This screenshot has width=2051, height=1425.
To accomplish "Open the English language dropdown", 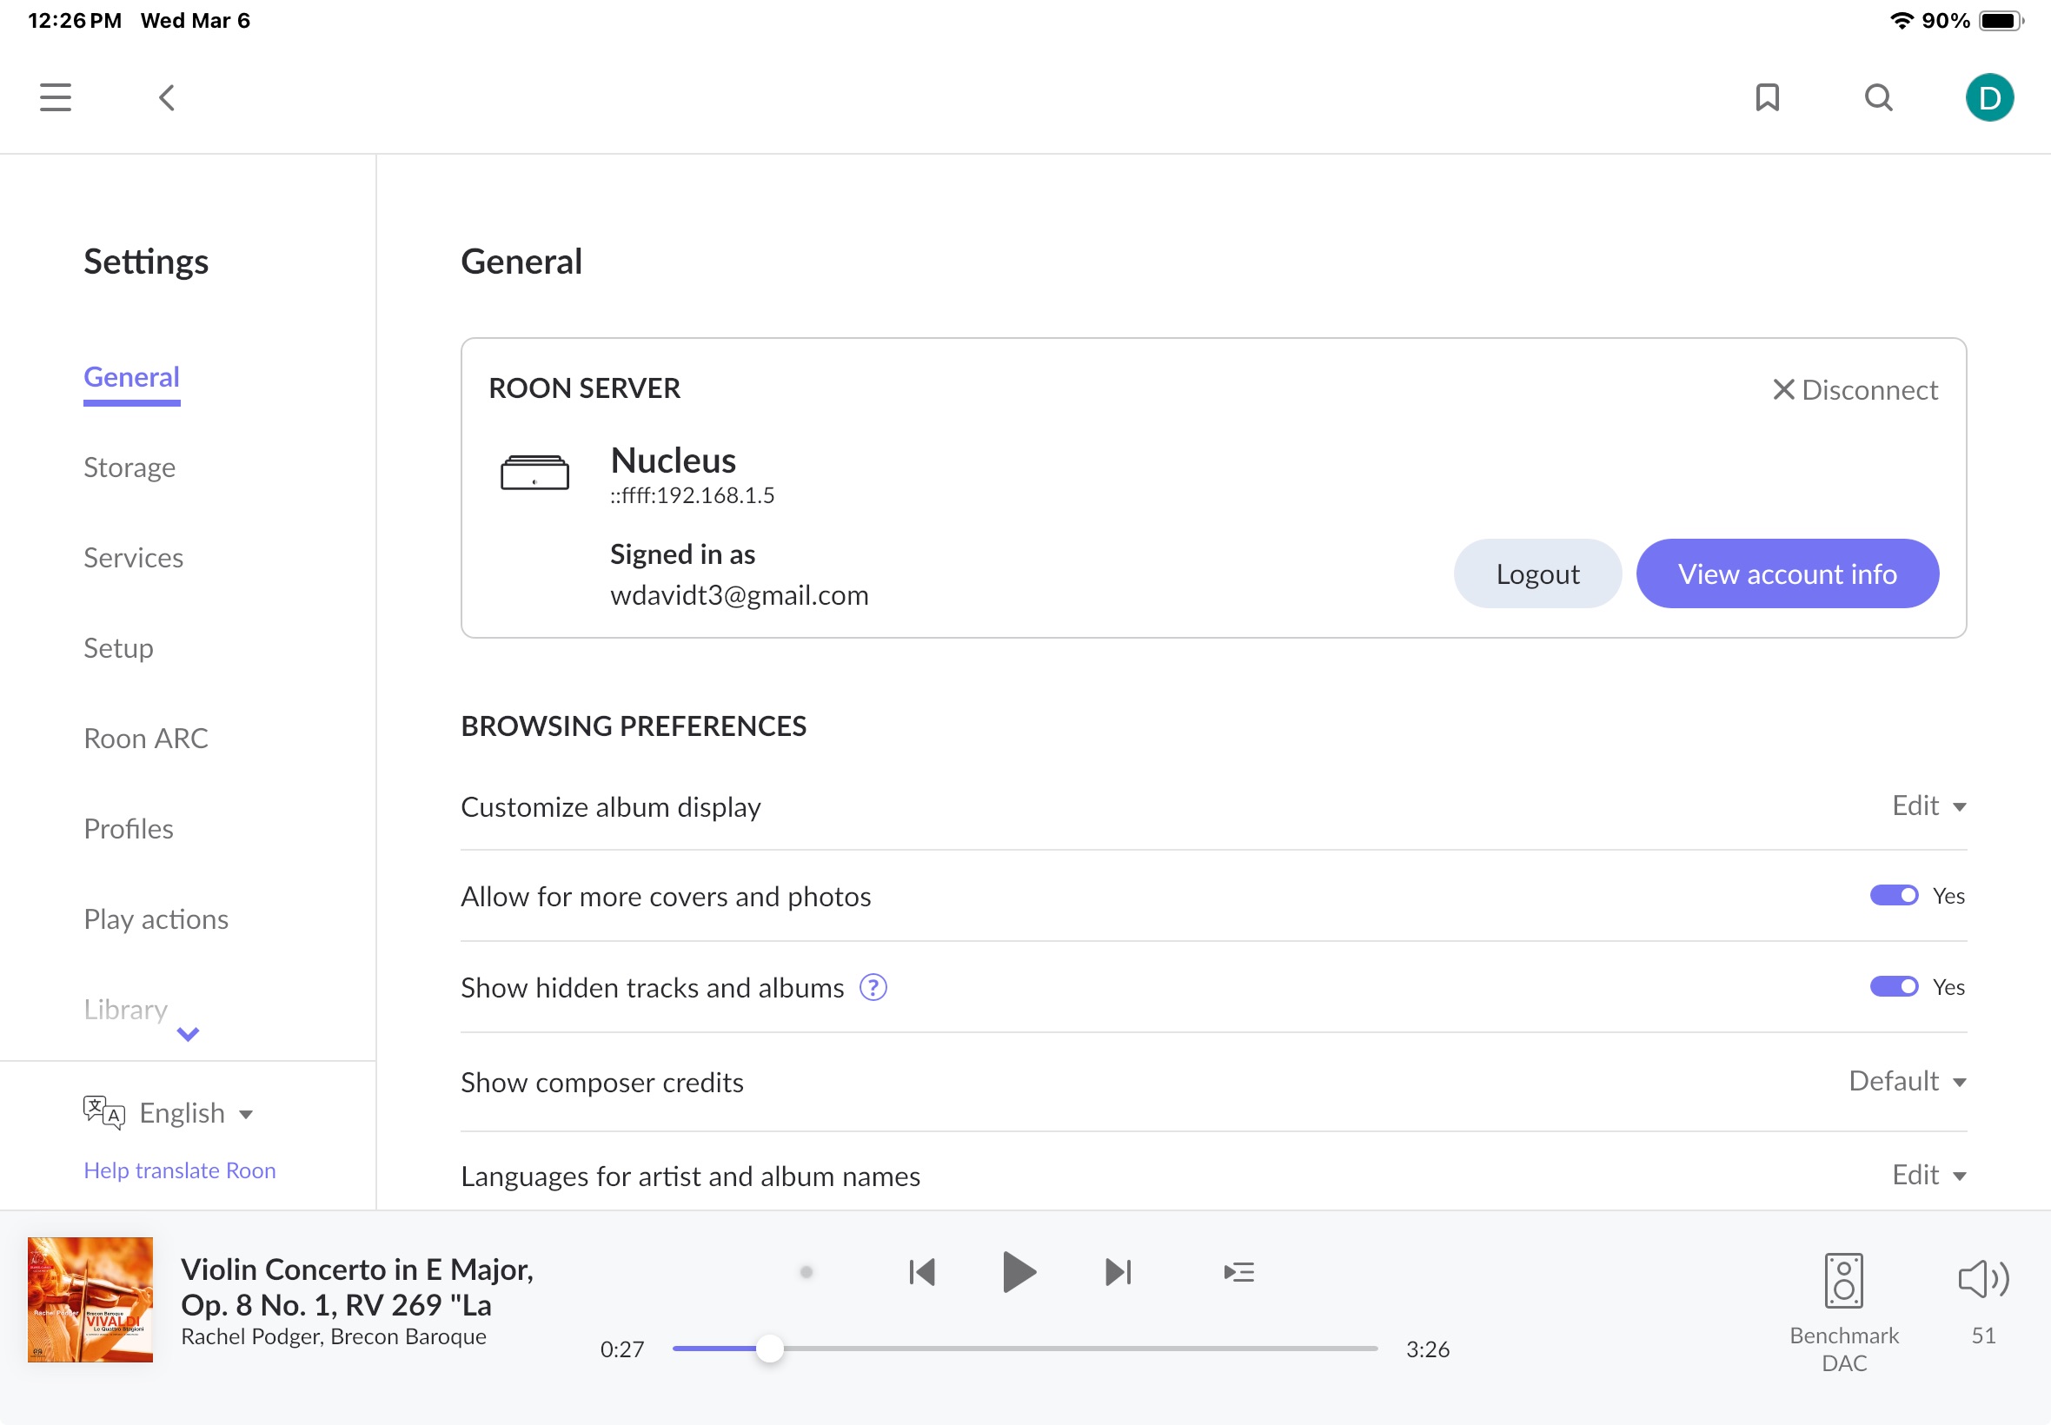I will coord(196,1112).
